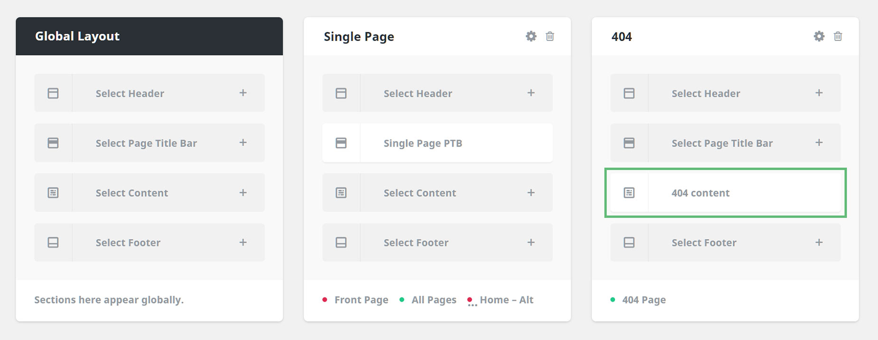The image size is (878, 340).
Task: Click header icon in Global Layout card
Action: pos(53,93)
